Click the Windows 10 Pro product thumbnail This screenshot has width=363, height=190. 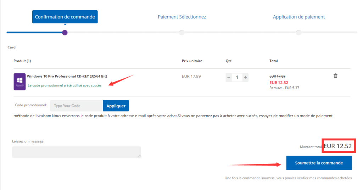19,82
